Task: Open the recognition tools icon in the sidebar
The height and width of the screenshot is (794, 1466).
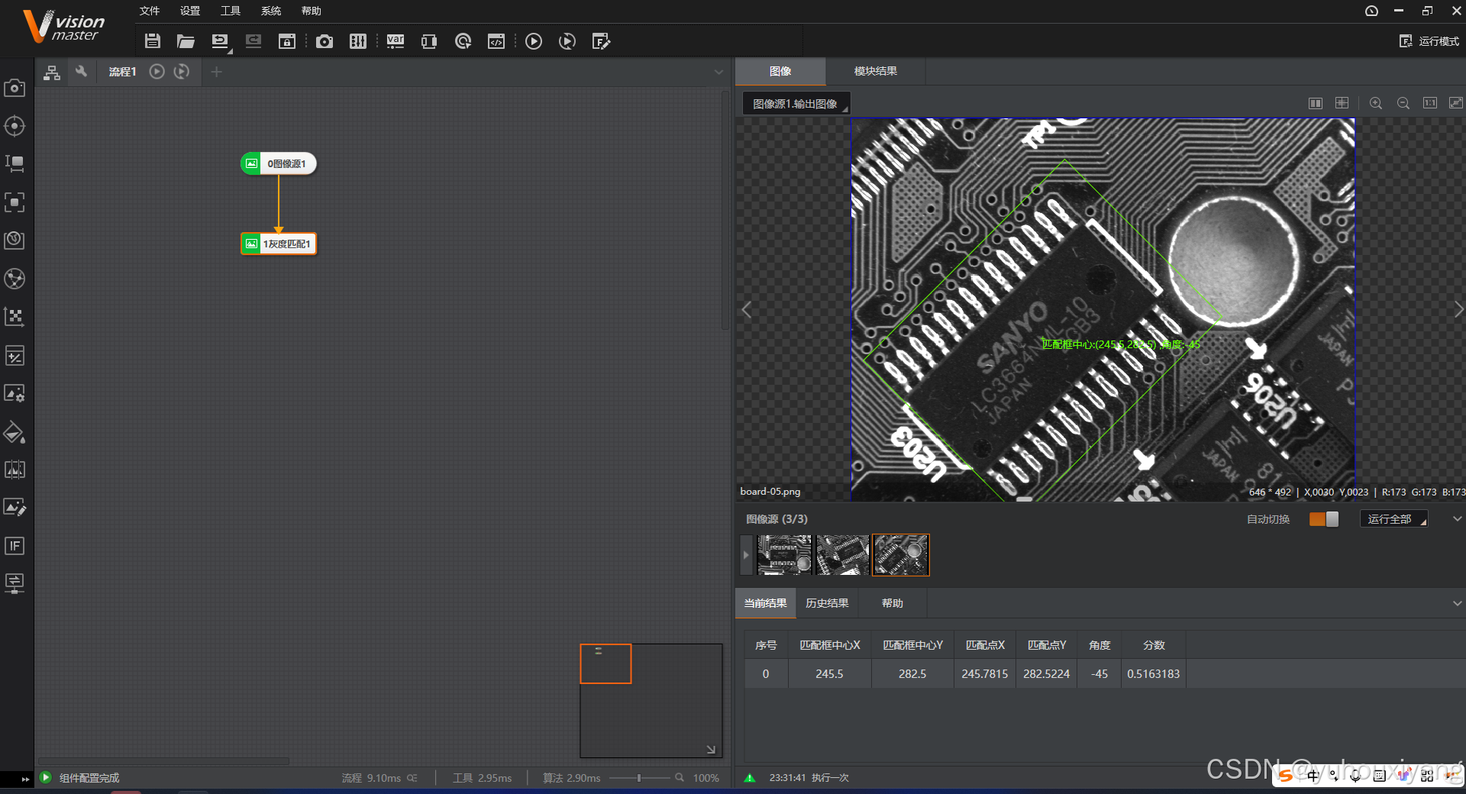Action: tap(15, 202)
